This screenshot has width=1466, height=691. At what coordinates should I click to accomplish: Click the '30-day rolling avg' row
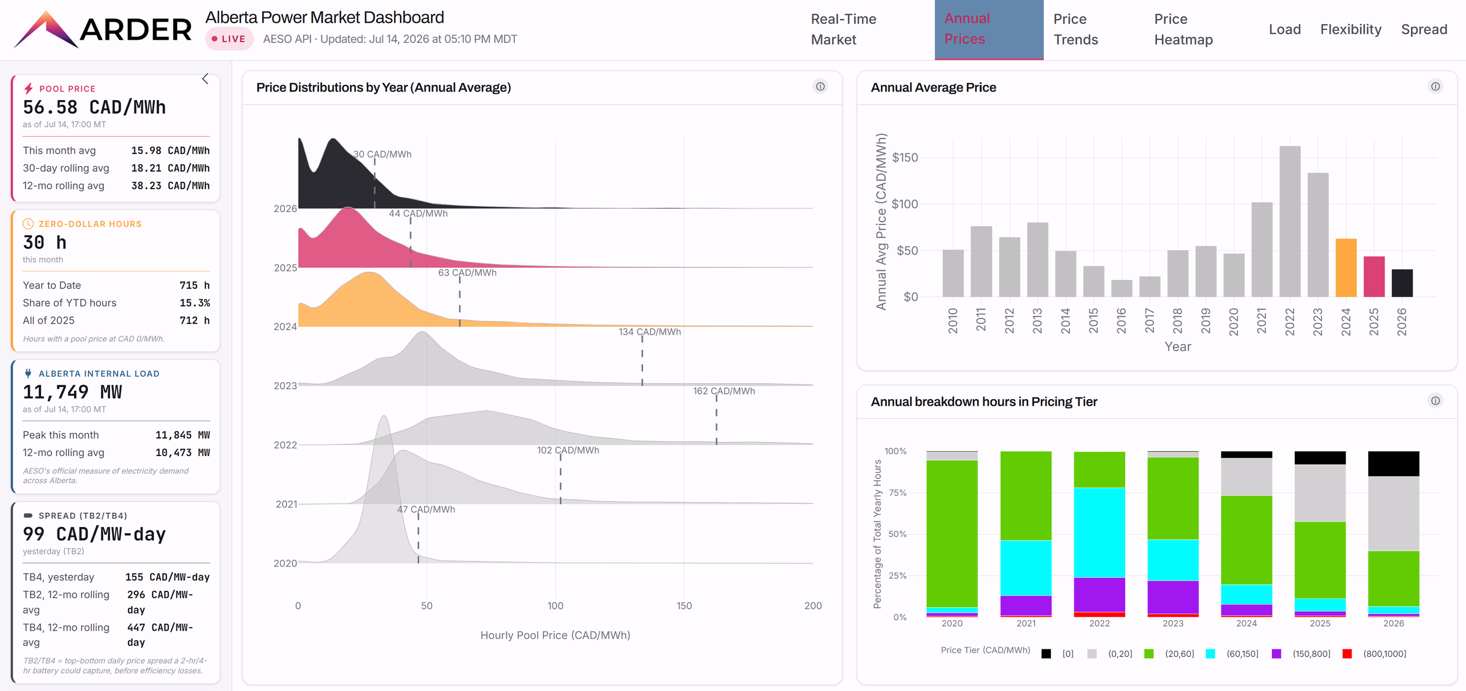(116, 168)
